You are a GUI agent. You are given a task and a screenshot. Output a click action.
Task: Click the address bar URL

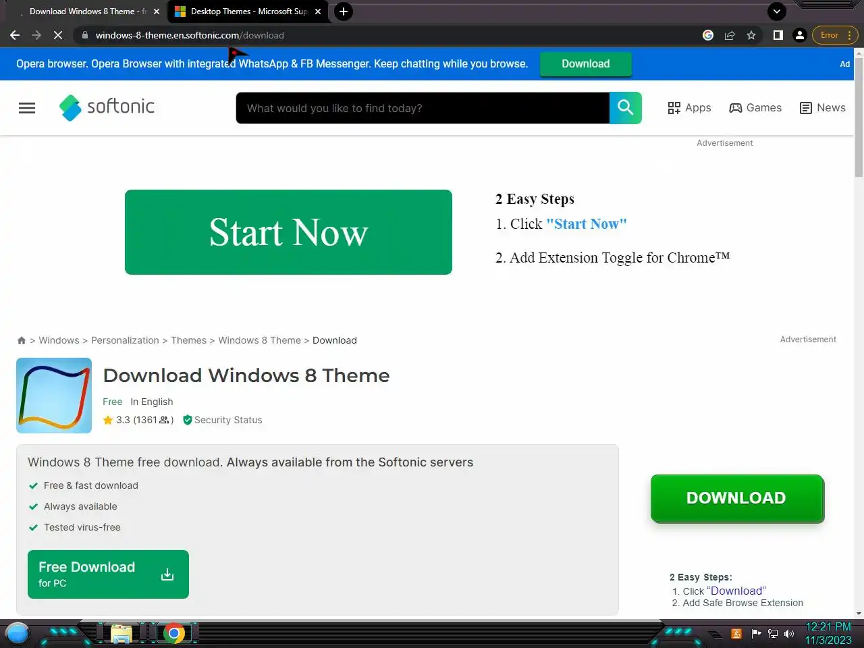click(190, 35)
